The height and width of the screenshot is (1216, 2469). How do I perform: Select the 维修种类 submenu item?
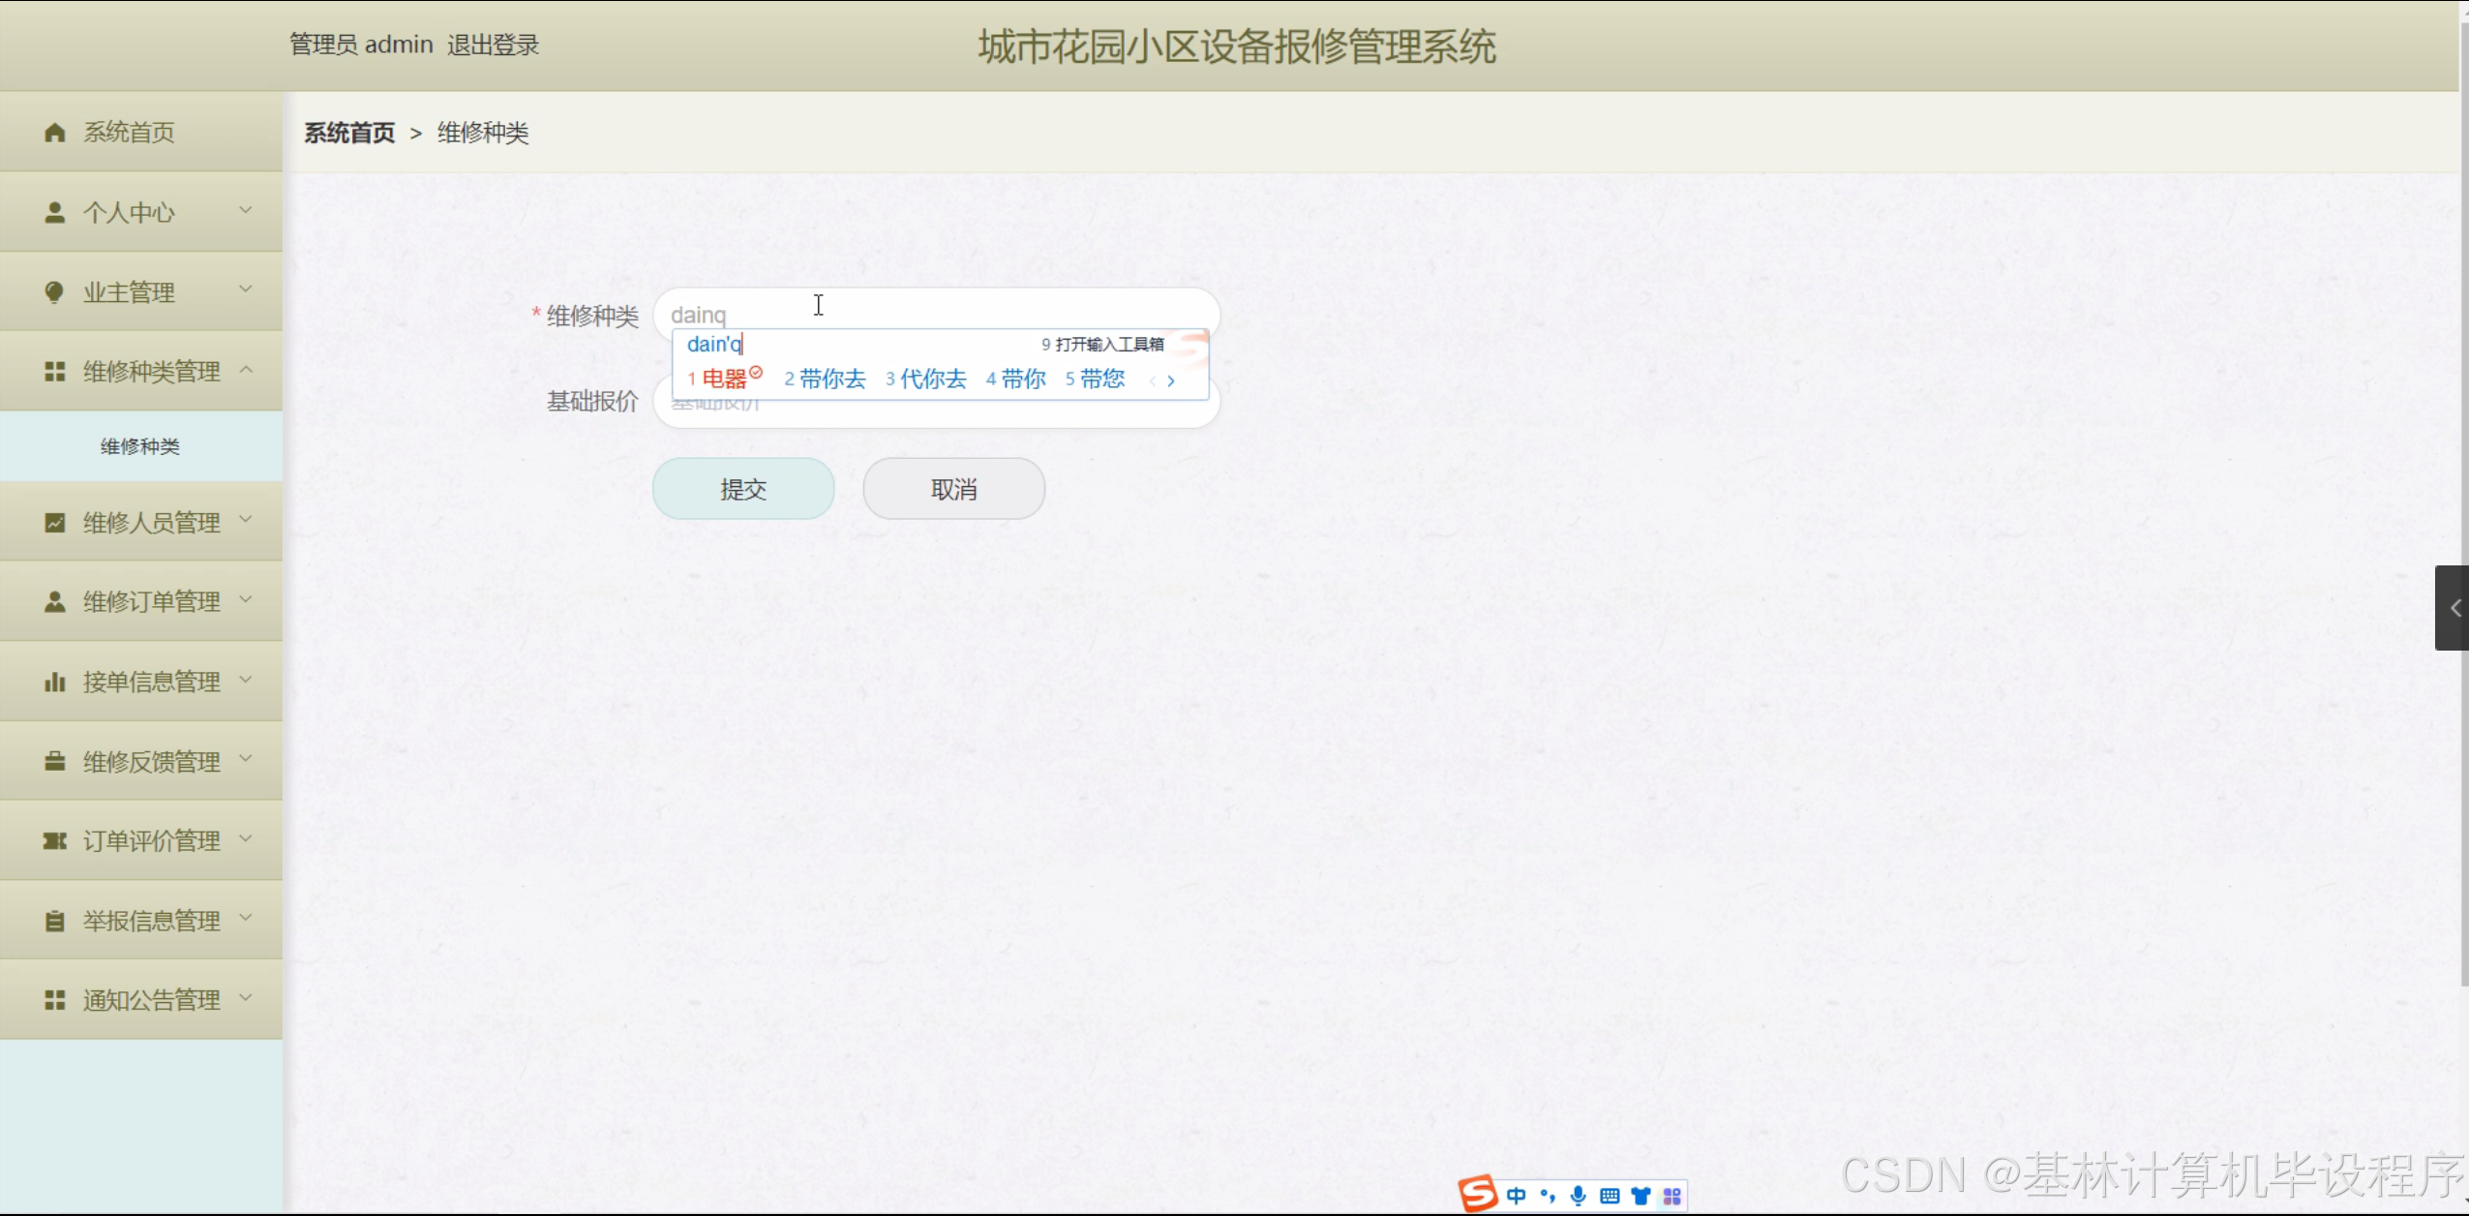(140, 446)
